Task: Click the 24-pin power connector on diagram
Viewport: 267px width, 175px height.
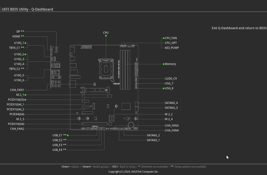Action: (136, 70)
